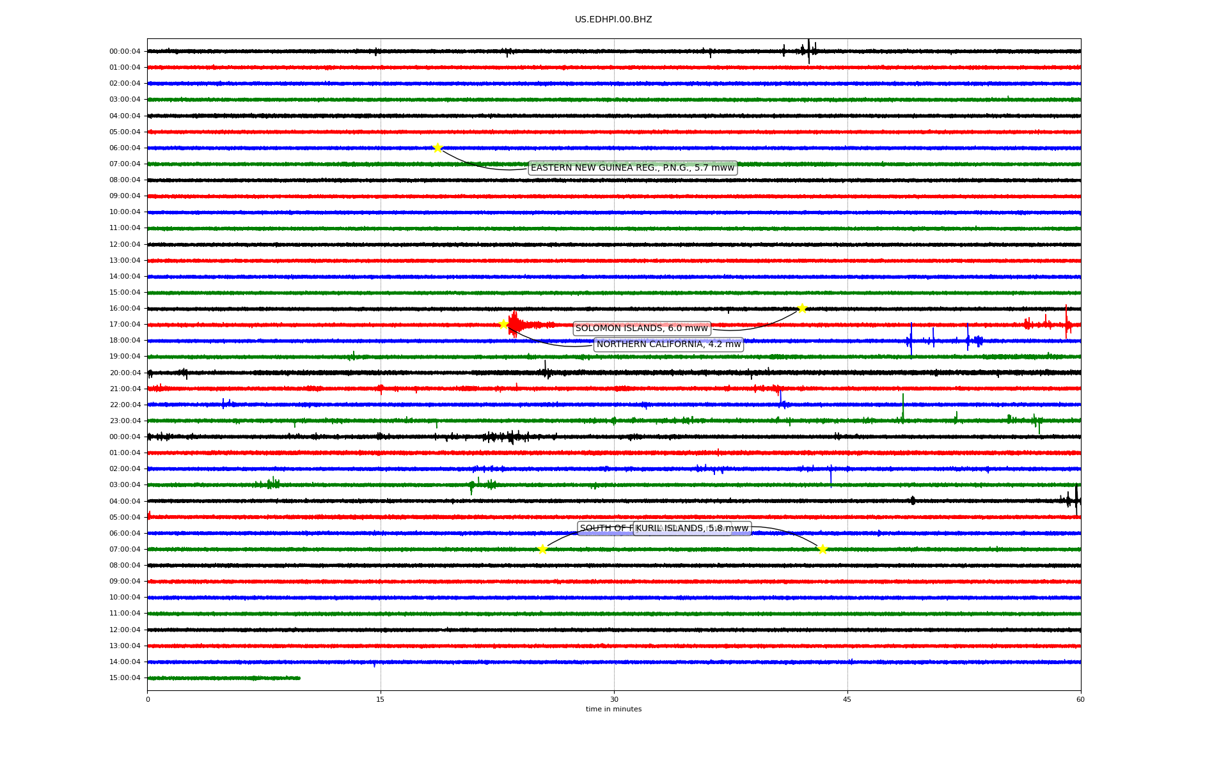Click the 15 tick on the x-axis
The width and height of the screenshot is (1228, 767).
(x=381, y=699)
